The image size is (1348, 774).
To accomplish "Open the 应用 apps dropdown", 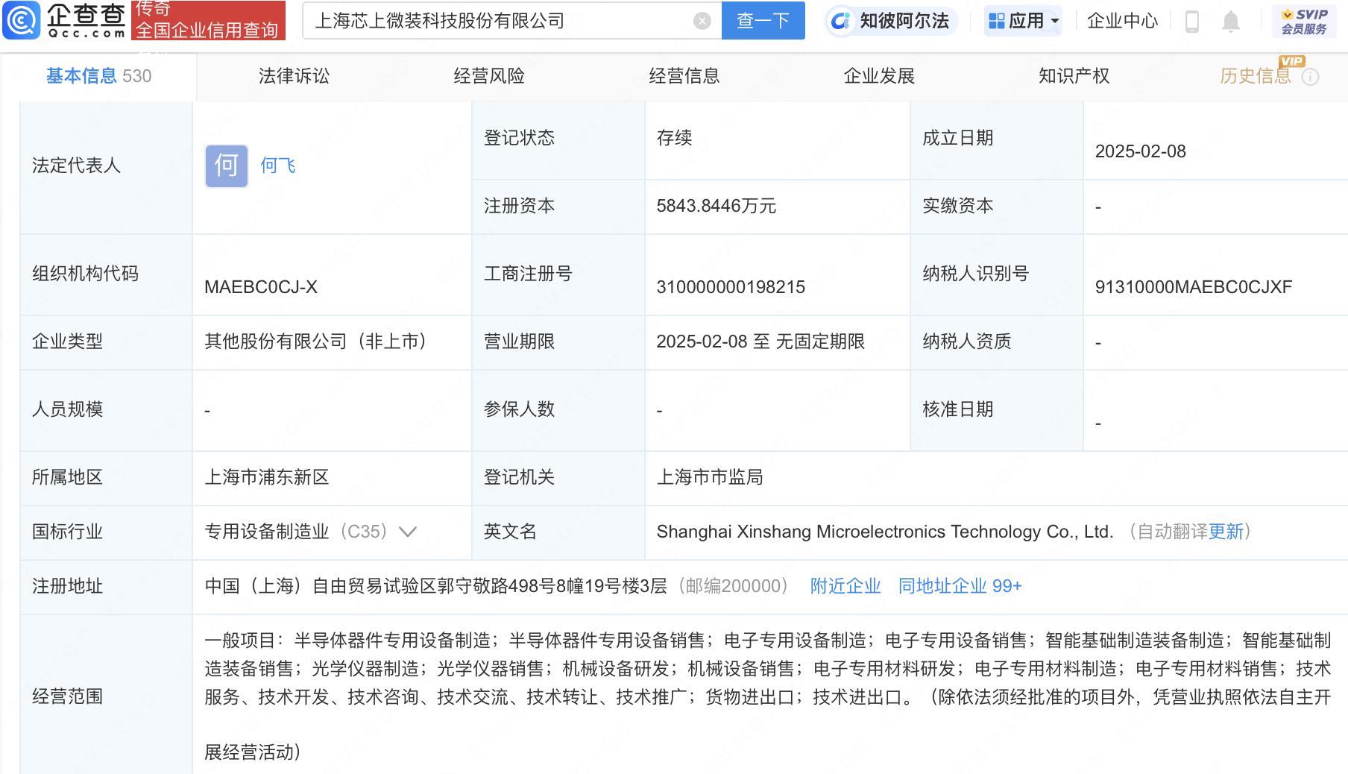I will [x=1023, y=21].
